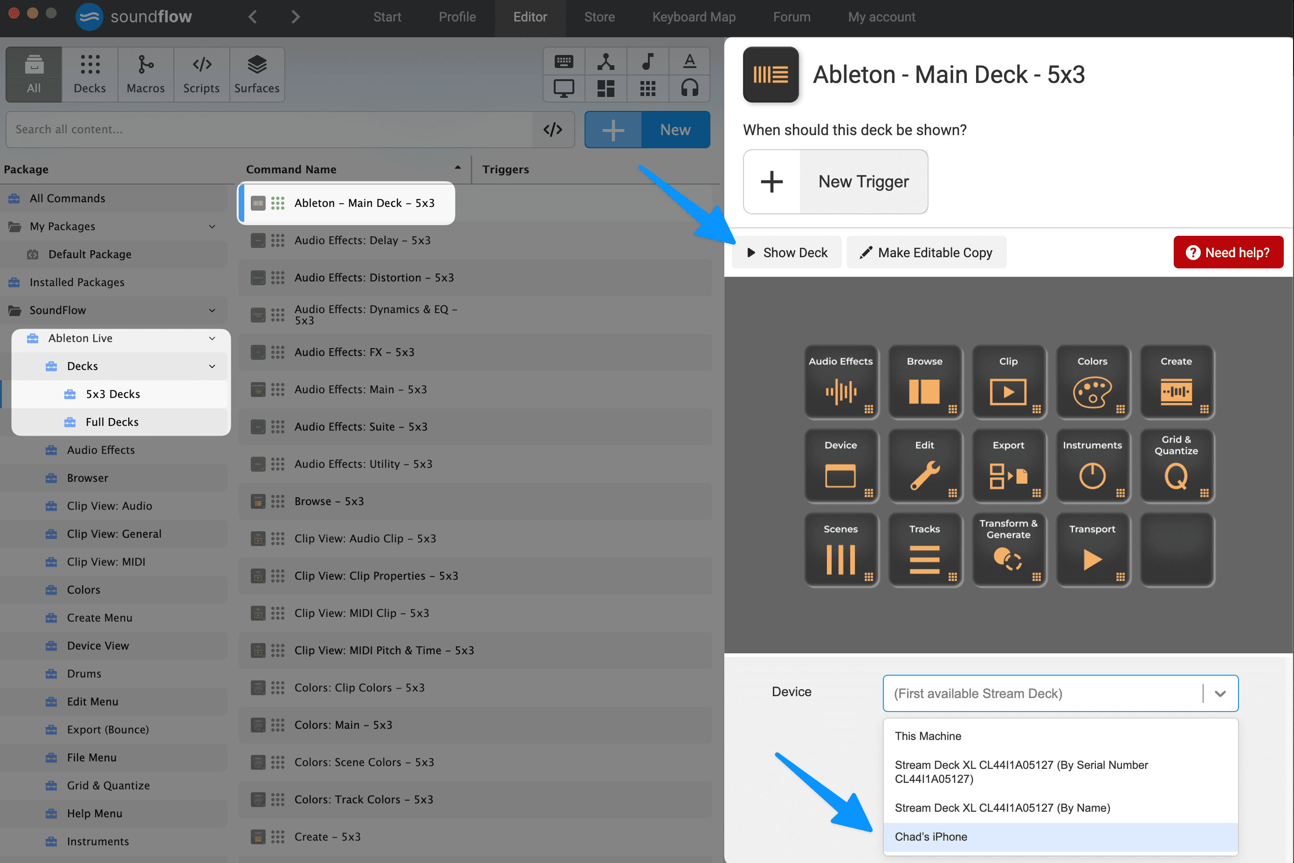1294x863 pixels.
Task: Open the Create deck button
Action: (1176, 382)
